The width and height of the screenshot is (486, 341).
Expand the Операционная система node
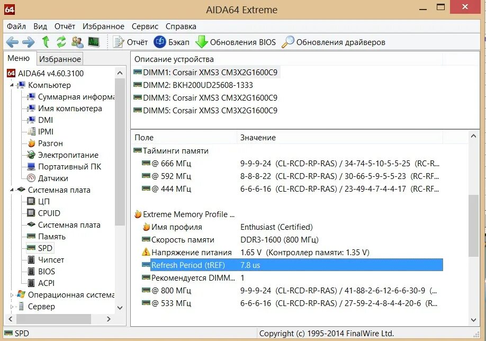[x=12, y=295]
